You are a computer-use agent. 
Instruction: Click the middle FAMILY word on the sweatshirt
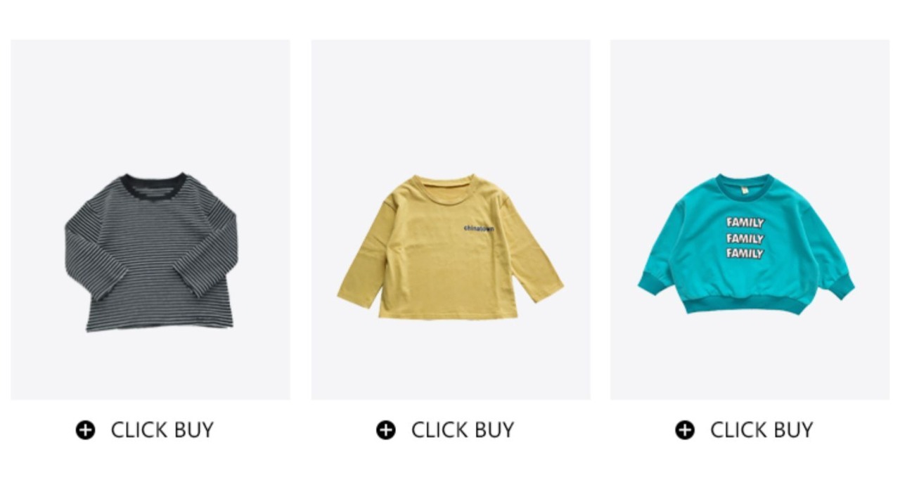coord(745,238)
